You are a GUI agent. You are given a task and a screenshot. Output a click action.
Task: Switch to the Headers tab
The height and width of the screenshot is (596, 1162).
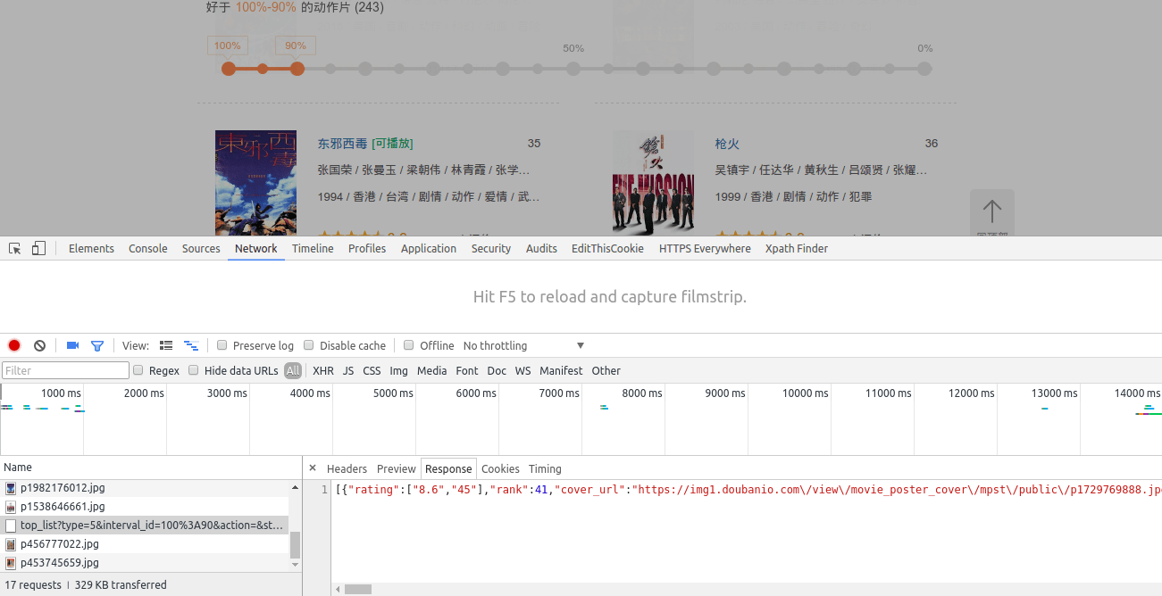347,468
